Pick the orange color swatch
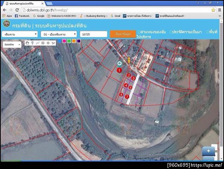This screenshot has width=224, height=169. tap(74, 41)
